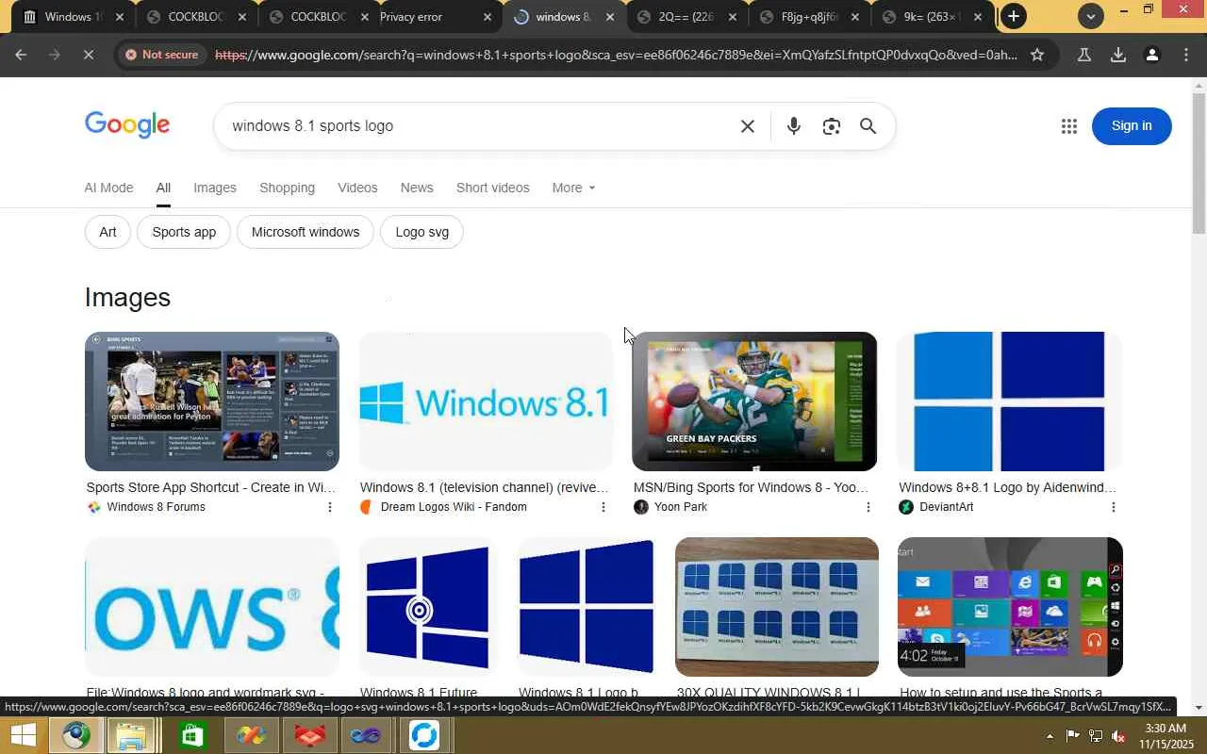This screenshot has height=754, width=1207.
Task: Filter by Sports app chip
Action: [x=184, y=232]
